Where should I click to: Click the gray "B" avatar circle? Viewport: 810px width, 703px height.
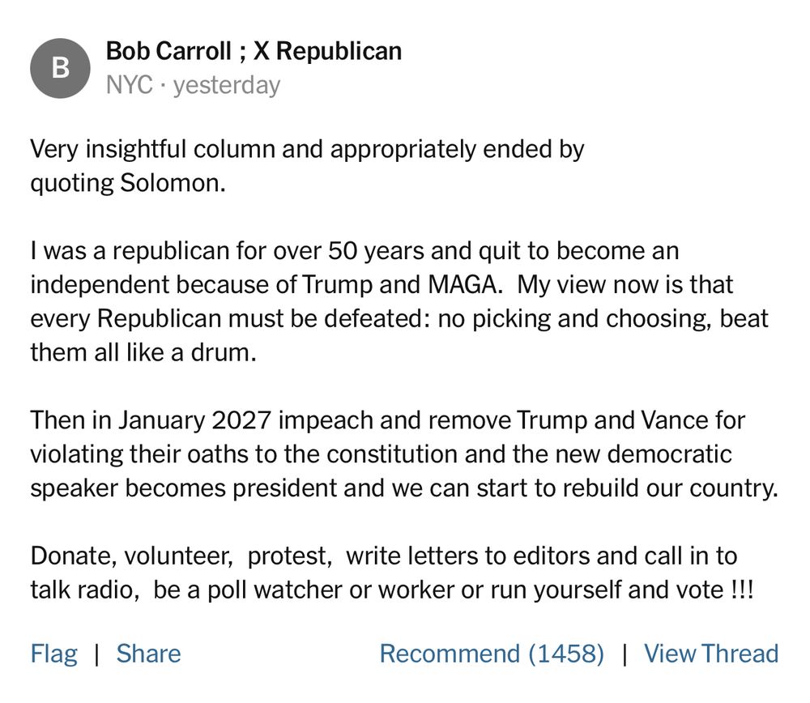click(61, 68)
